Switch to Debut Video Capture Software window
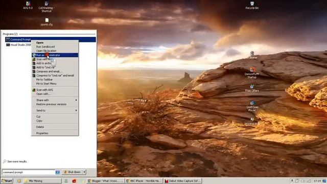The height and width of the screenshot is (184, 327). pos(182,181)
